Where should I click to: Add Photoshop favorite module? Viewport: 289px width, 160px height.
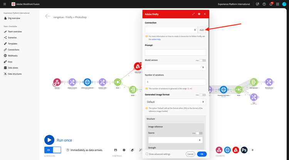(244, 150)
